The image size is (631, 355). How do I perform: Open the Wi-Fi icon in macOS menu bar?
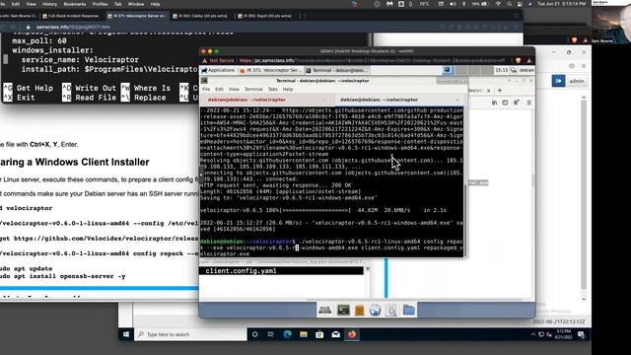(498, 4)
